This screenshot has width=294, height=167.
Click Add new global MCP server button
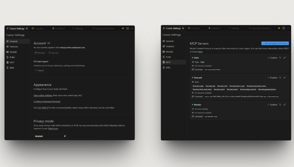(x=275, y=43)
